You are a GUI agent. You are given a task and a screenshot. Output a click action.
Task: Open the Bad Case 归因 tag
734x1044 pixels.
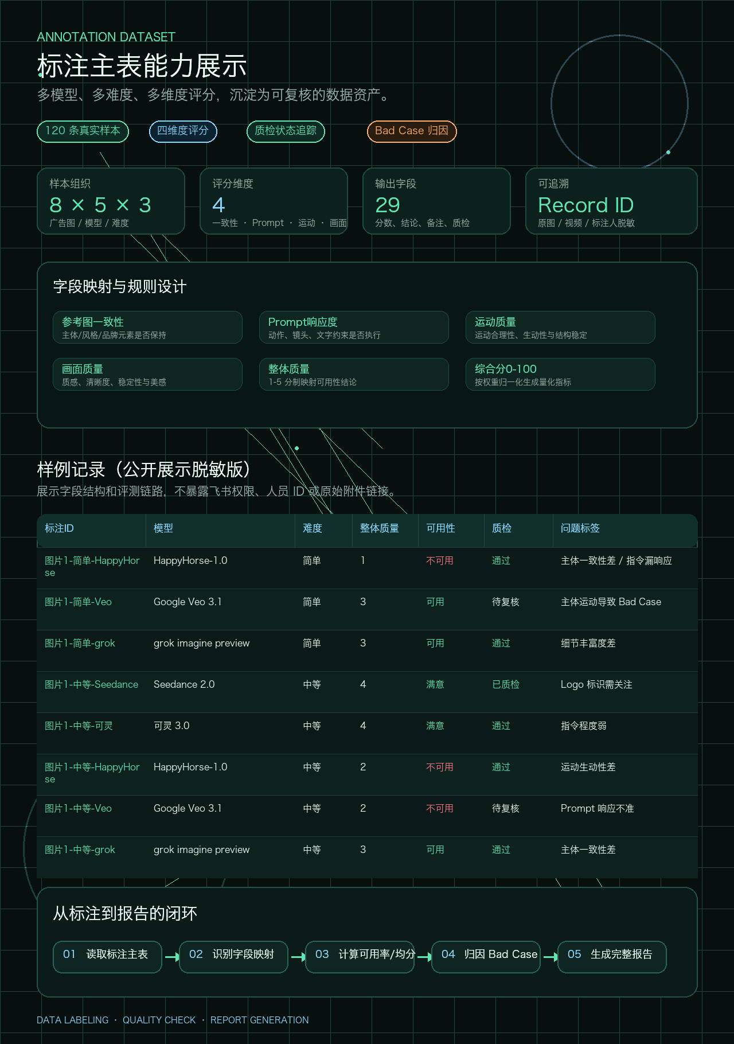(412, 131)
